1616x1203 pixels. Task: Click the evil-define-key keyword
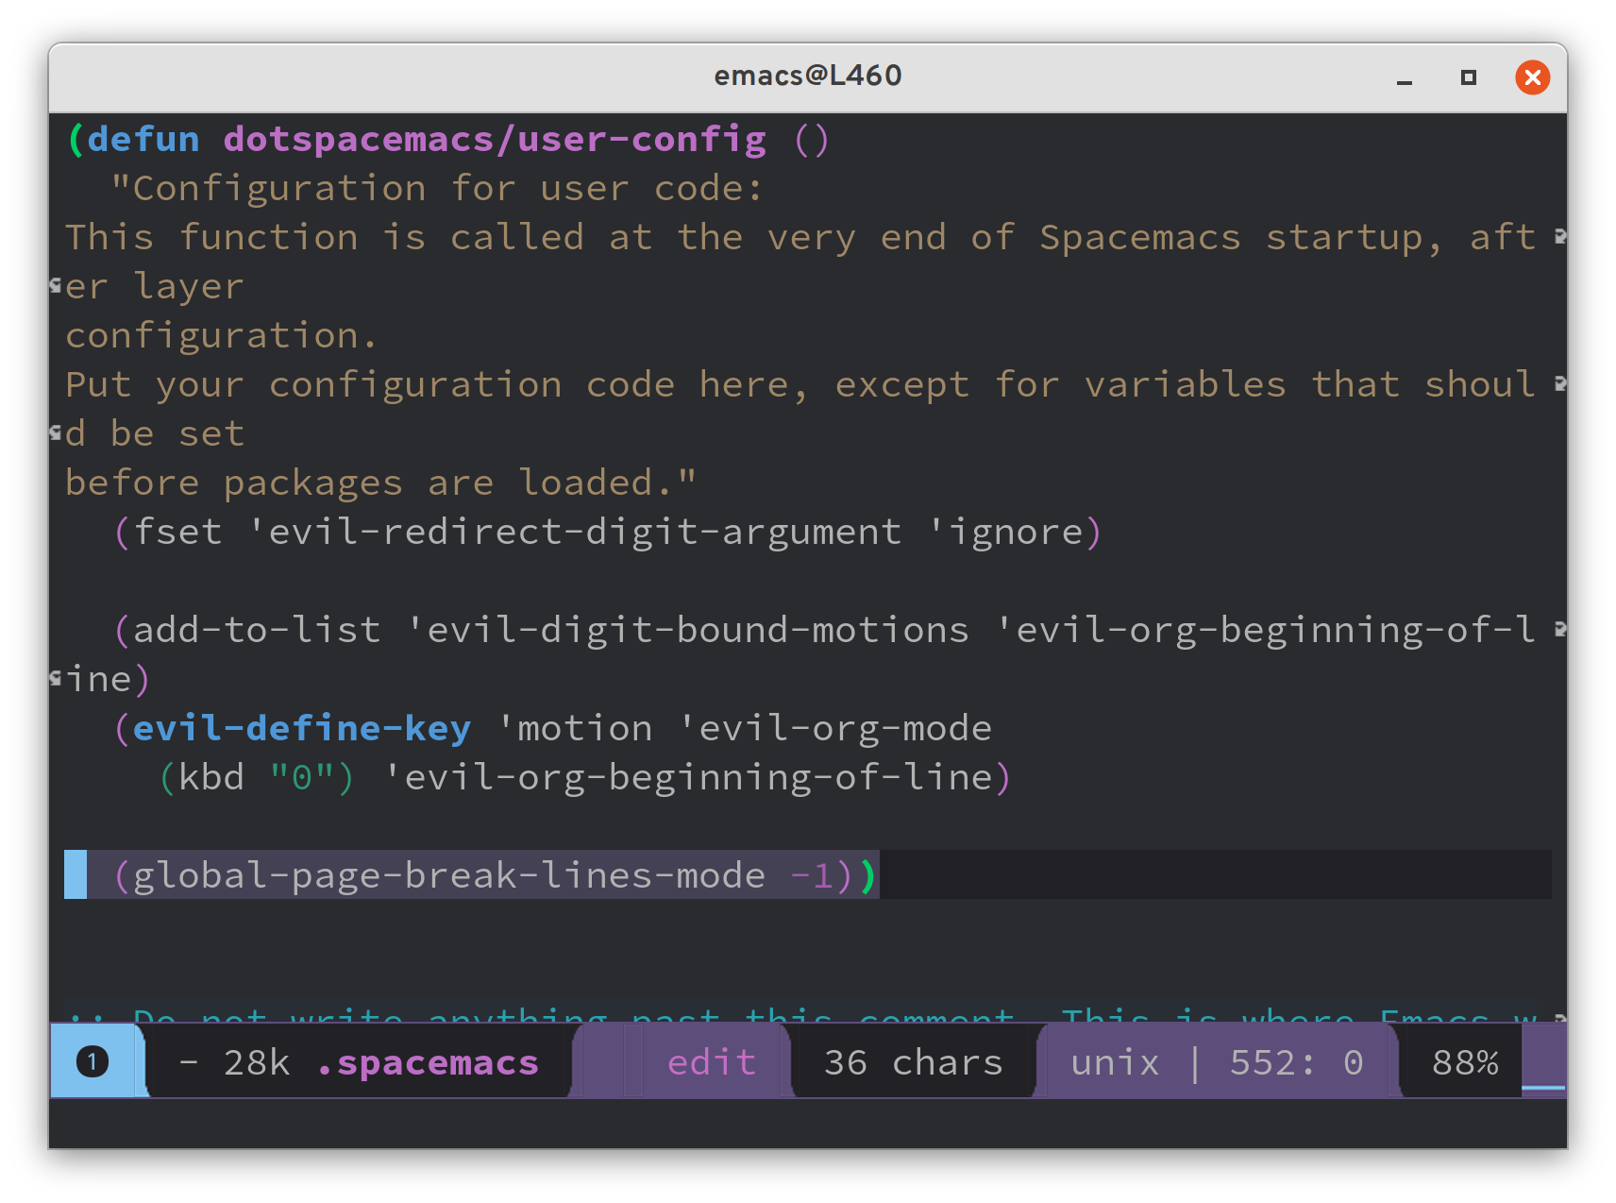click(x=301, y=727)
